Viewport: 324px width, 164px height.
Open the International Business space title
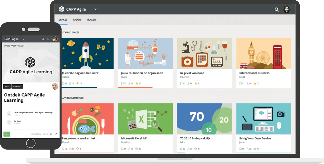coord(254,73)
